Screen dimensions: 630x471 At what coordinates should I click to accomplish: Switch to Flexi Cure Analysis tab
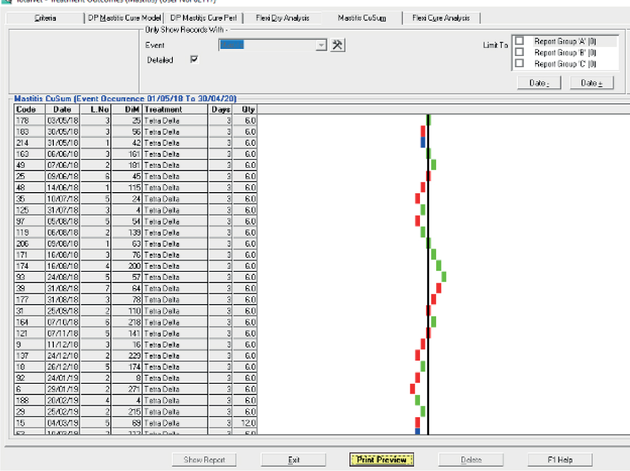[x=441, y=18]
